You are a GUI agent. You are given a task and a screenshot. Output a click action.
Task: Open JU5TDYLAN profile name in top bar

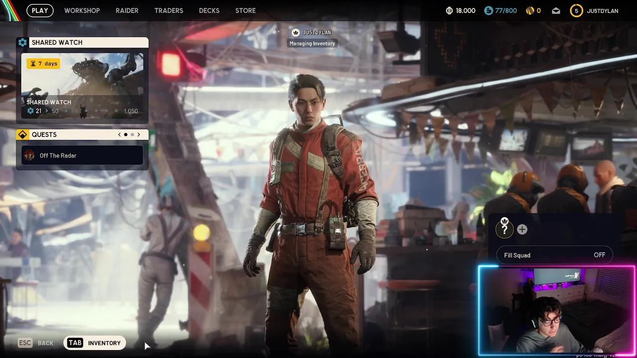(x=603, y=10)
